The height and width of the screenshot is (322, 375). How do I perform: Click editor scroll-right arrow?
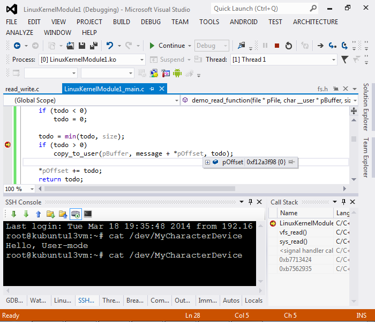tap(344, 189)
